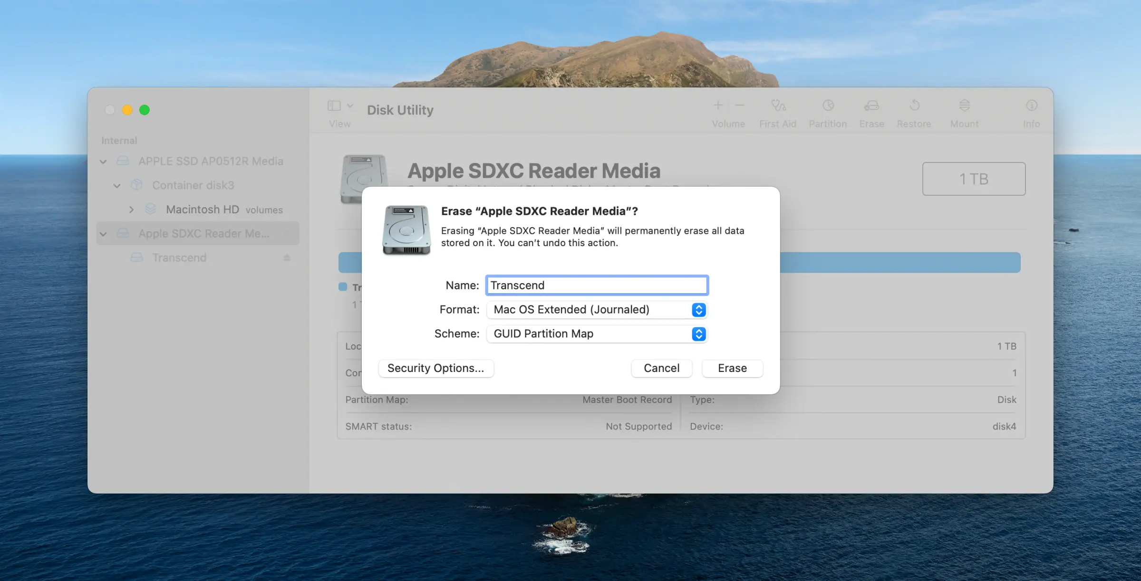Eject the Transcend volume
The width and height of the screenshot is (1141, 581).
click(287, 257)
